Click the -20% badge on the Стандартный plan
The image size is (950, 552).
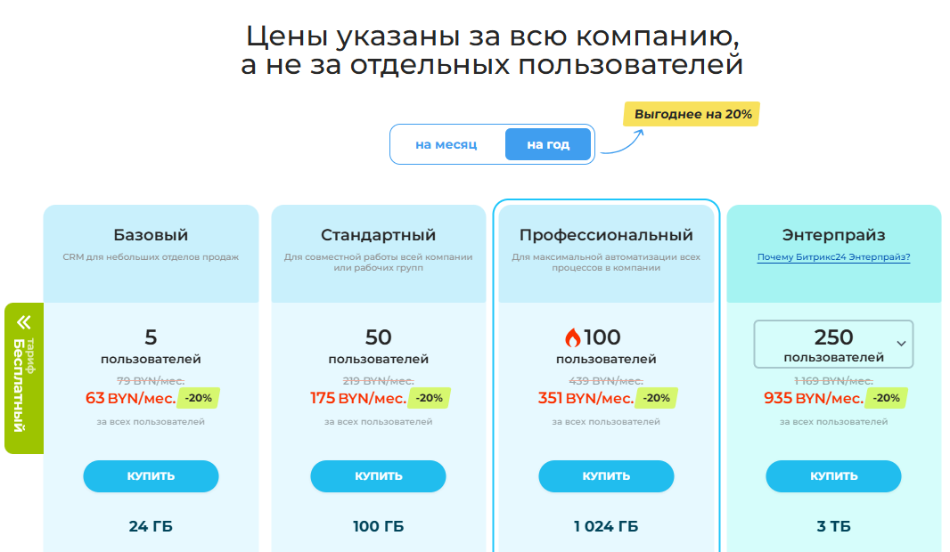(x=429, y=398)
